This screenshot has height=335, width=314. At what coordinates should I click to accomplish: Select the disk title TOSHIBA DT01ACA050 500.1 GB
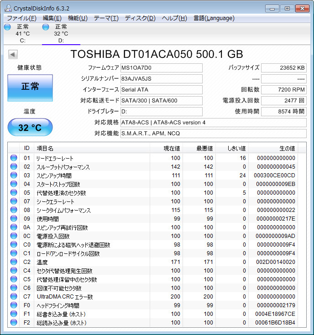pos(157,54)
